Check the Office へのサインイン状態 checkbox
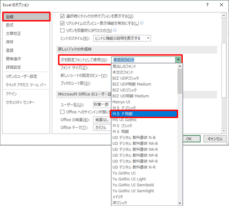This screenshot has height=206, width=229. (62, 112)
